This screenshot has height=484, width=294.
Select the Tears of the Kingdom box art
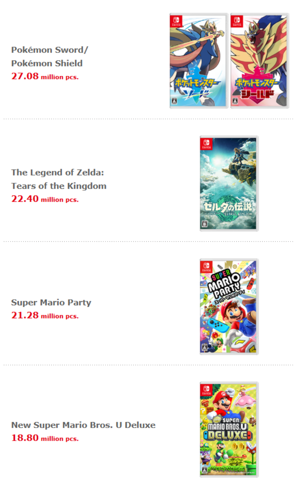[x=229, y=184]
